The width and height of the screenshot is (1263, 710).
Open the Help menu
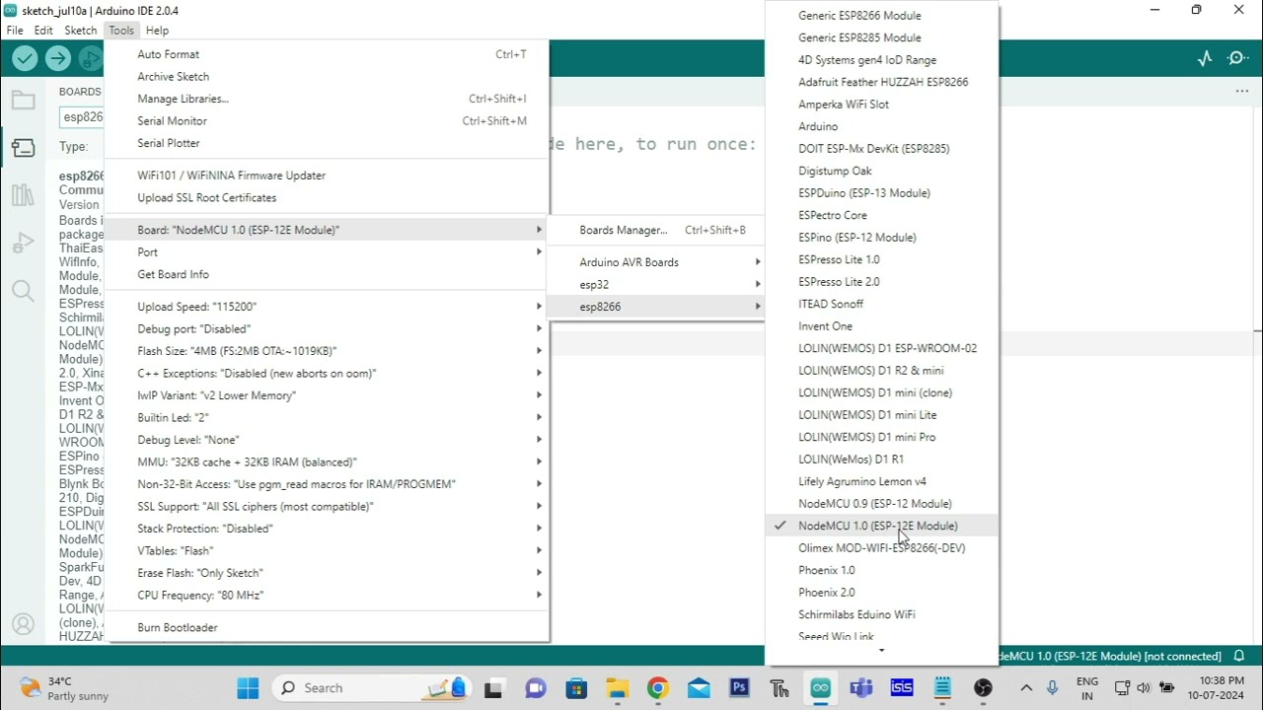coord(157,31)
